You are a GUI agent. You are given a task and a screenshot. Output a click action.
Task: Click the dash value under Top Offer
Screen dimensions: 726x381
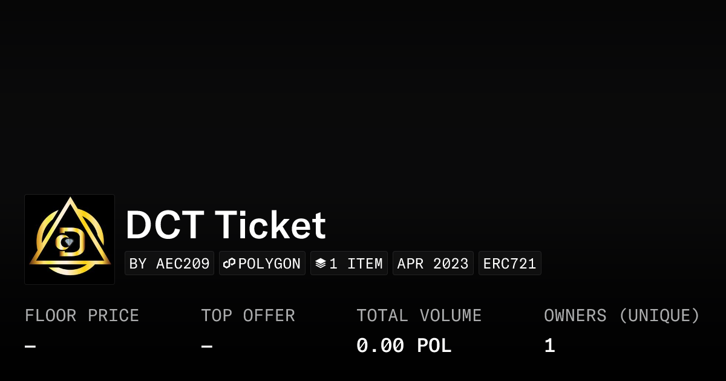click(207, 347)
